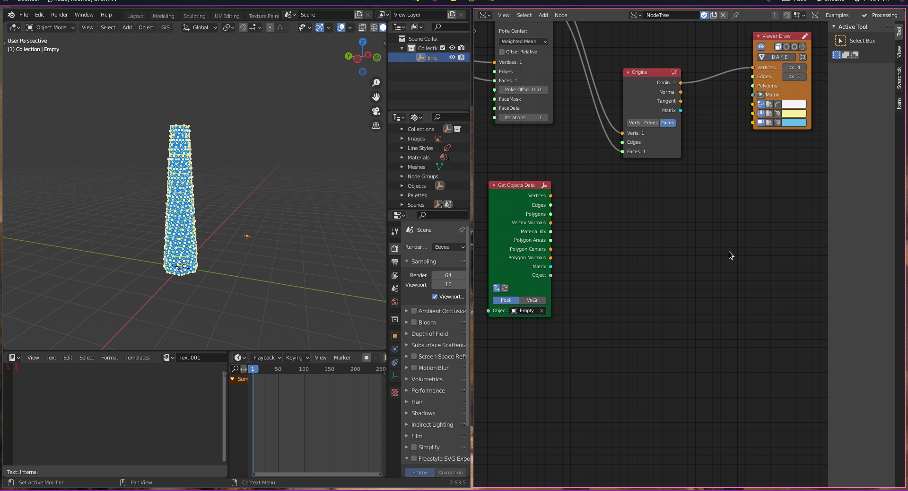Viewport: 908px width, 491px height.
Task: Toggle the viewport overlays icon
Action: click(341, 27)
